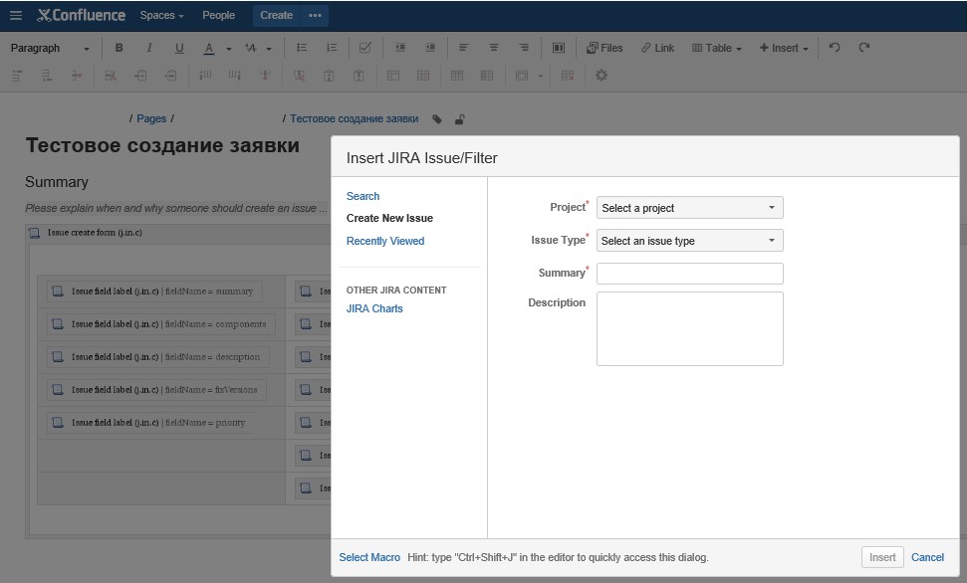Click the Тестовое создание заявки breadcrumb link

tap(354, 118)
